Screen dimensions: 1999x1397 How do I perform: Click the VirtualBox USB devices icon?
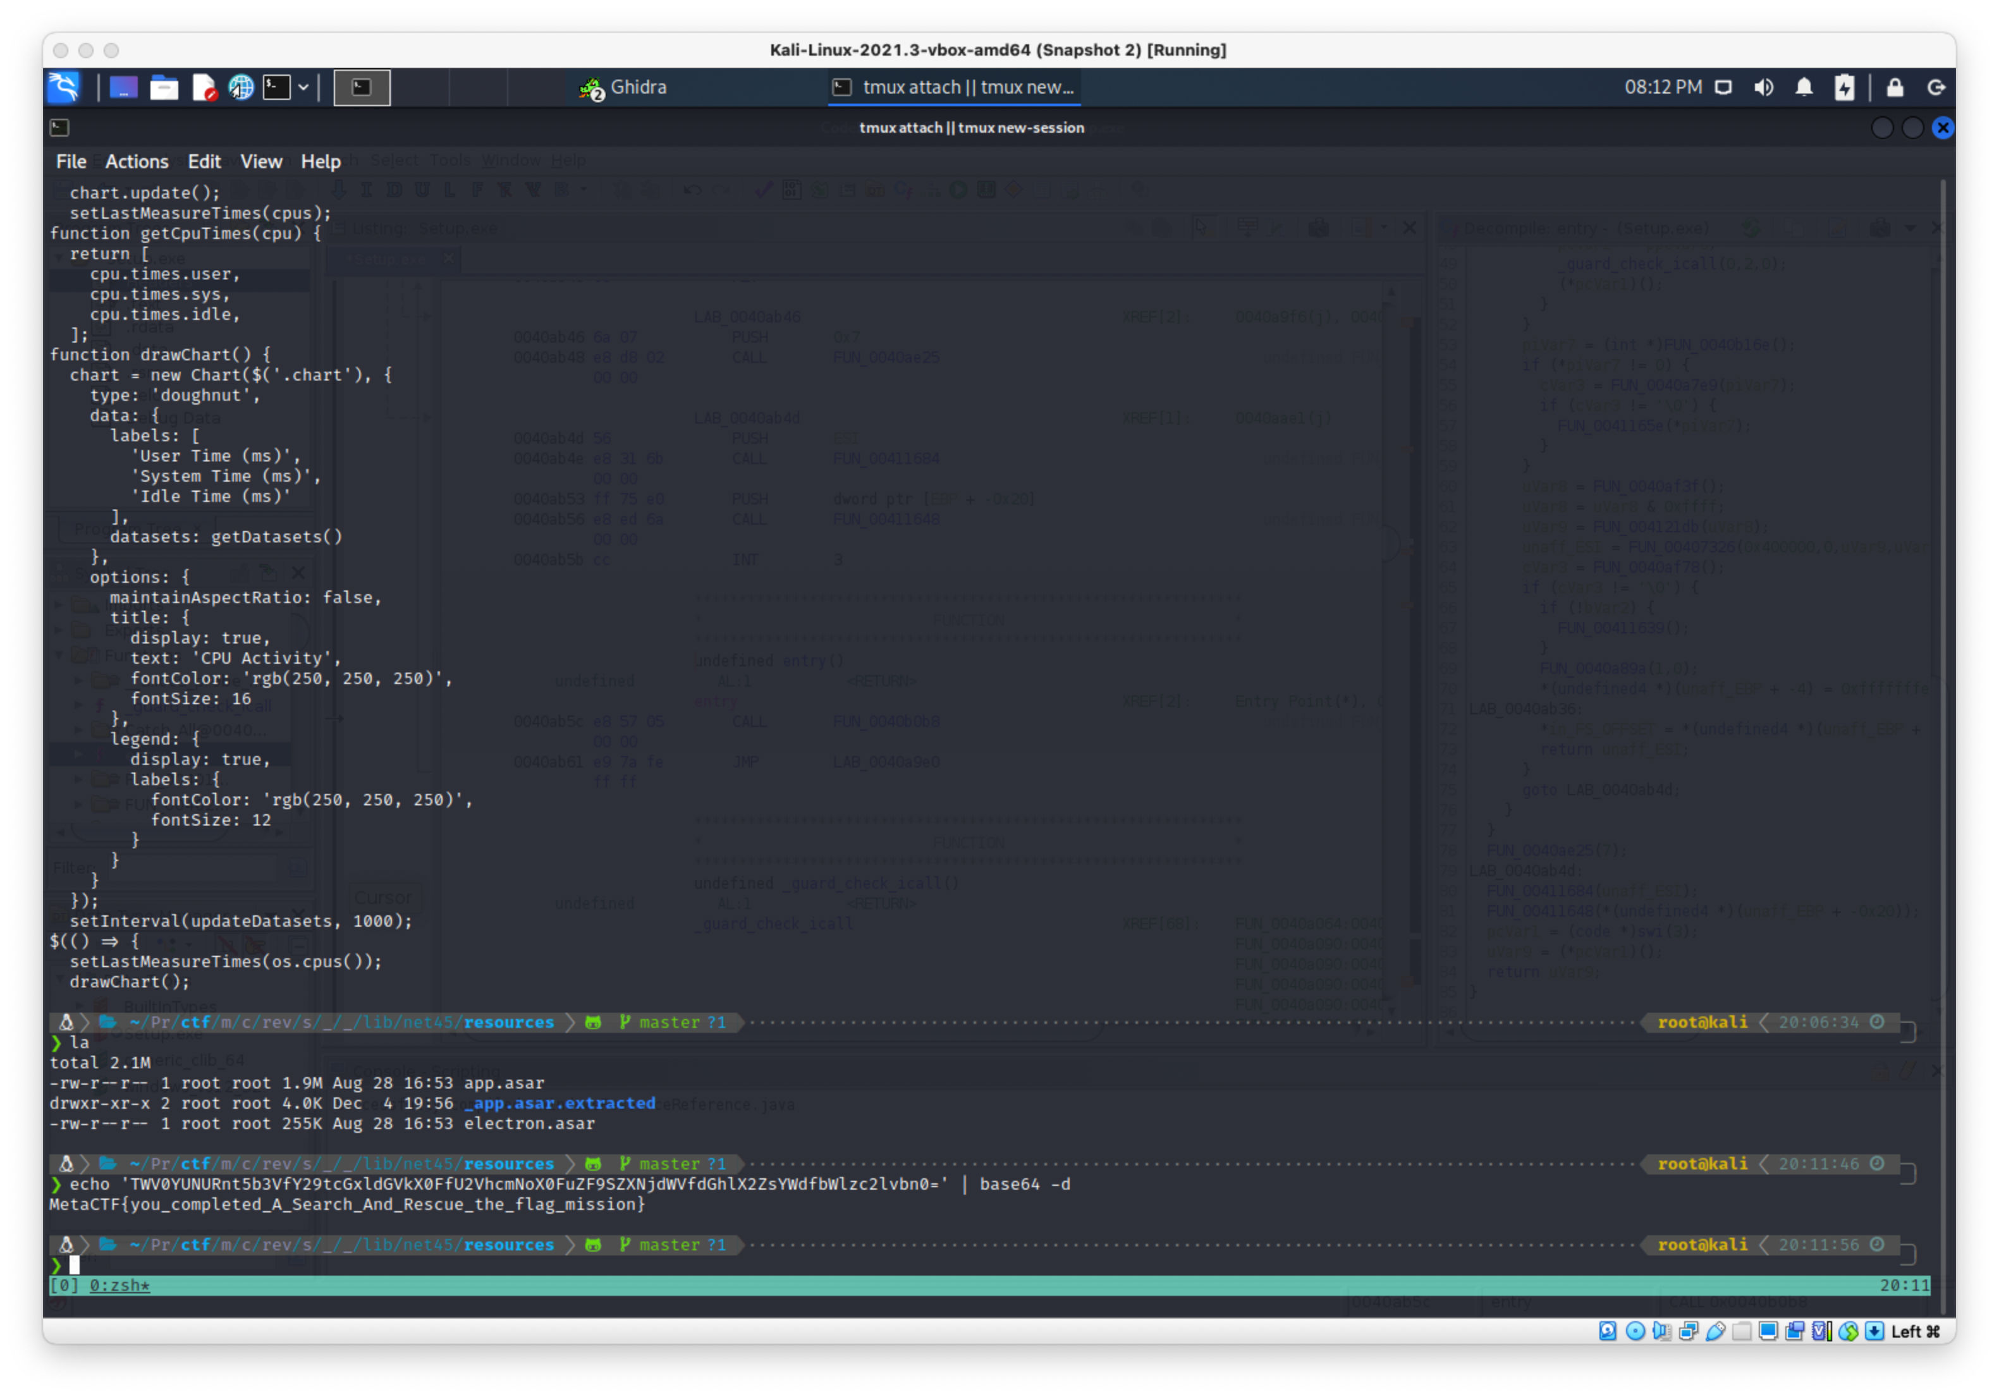coord(1715,1331)
